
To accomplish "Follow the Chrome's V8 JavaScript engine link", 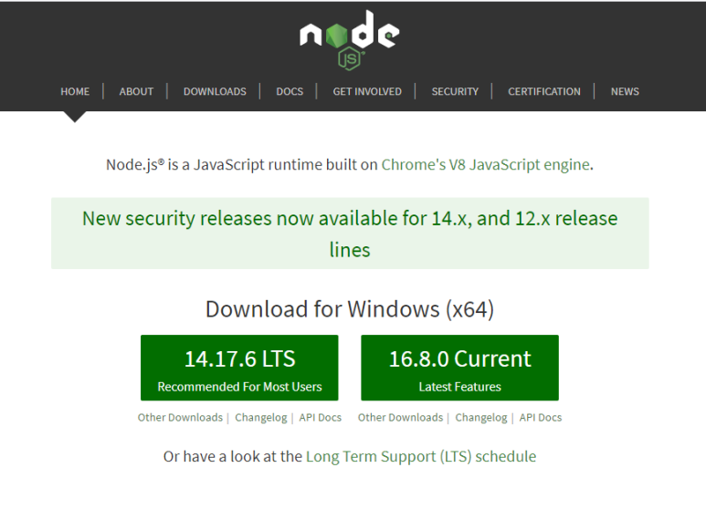I will pyautogui.click(x=485, y=164).
